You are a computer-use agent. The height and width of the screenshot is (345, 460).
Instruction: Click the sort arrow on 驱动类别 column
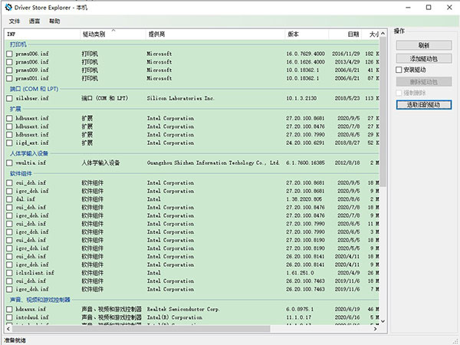pos(113,30)
